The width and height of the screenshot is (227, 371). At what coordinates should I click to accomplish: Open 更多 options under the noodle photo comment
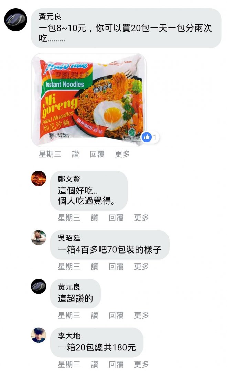(122, 154)
